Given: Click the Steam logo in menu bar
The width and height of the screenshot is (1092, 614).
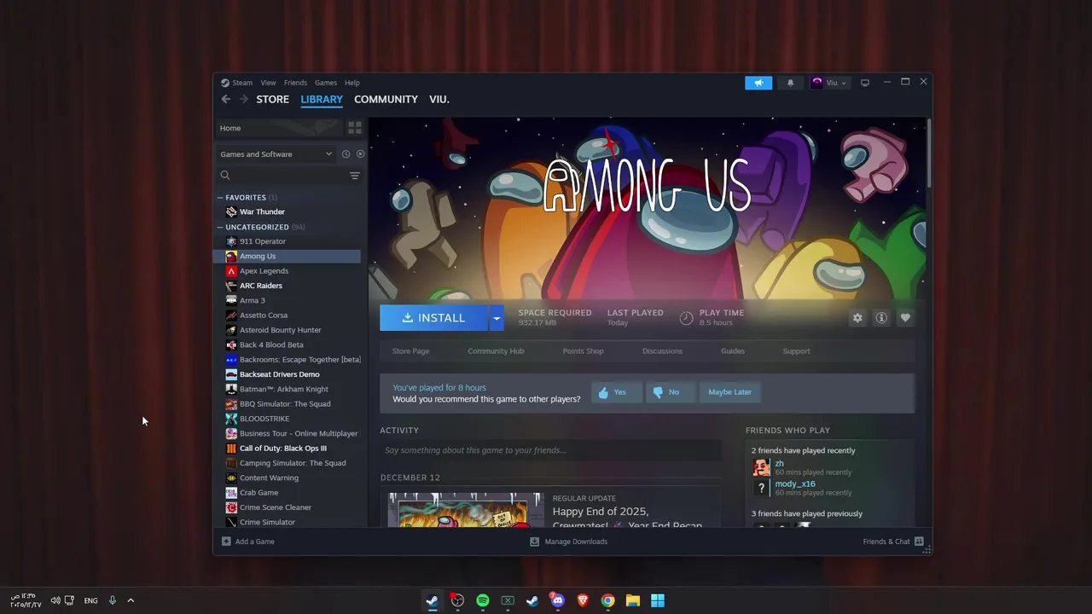Looking at the screenshot, I should coord(225,83).
